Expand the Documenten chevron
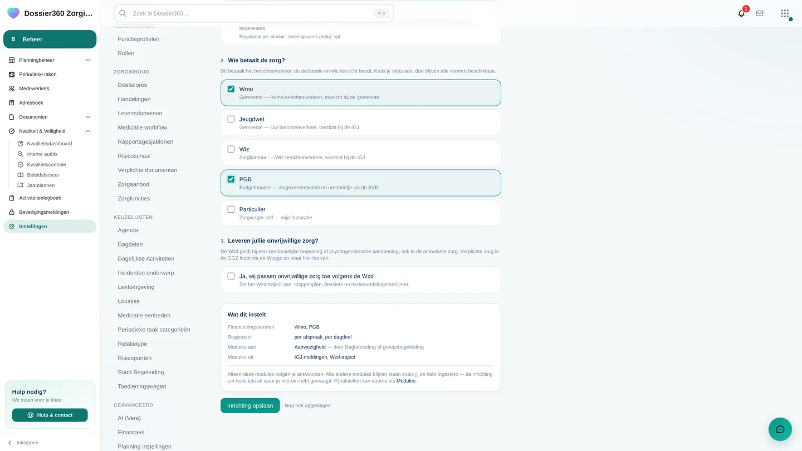The image size is (802, 451). click(88, 117)
